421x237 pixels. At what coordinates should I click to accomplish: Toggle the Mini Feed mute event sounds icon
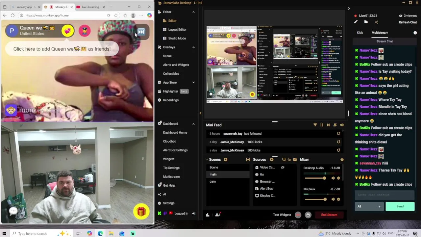click(x=335, y=125)
